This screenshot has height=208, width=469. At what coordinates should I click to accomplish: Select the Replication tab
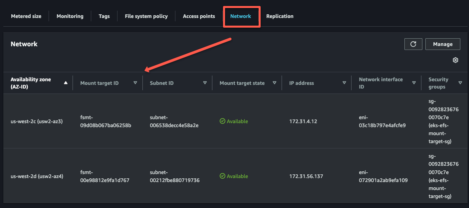tap(280, 16)
